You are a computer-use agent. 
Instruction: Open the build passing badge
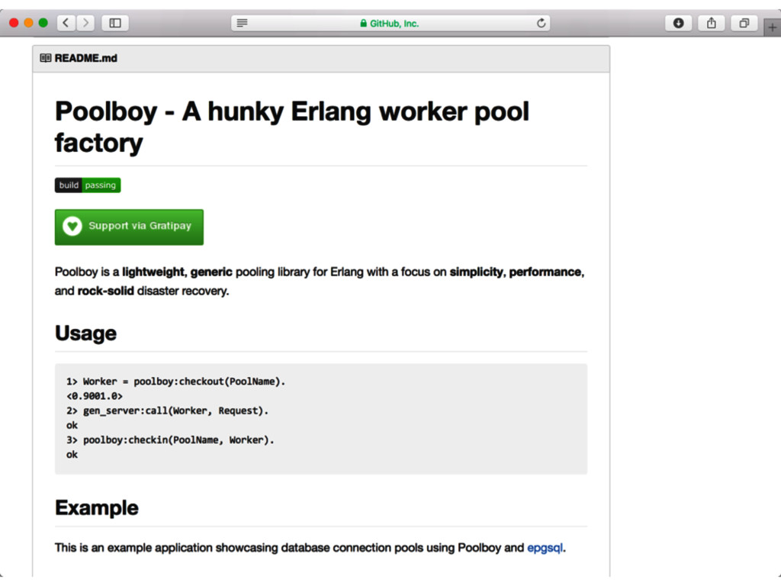88,185
